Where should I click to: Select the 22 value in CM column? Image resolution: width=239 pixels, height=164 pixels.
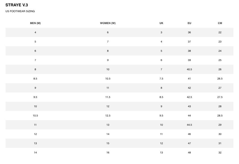click(x=220, y=32)
